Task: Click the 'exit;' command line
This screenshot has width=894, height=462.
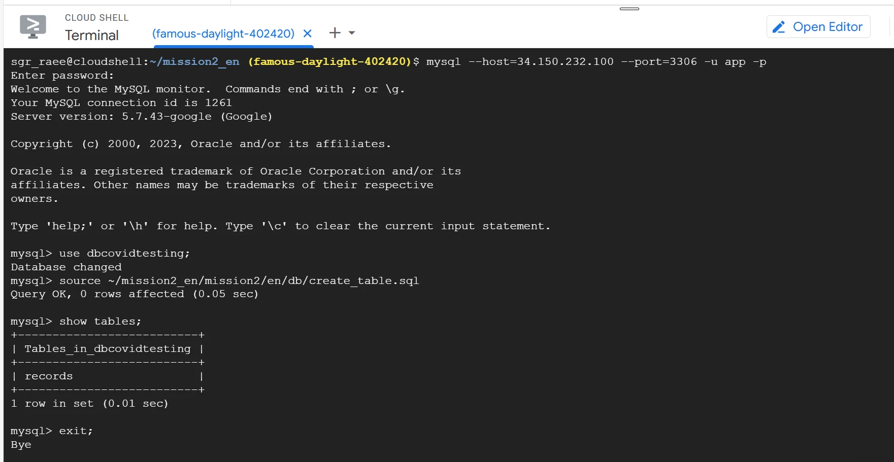Action: click(76, 431)
